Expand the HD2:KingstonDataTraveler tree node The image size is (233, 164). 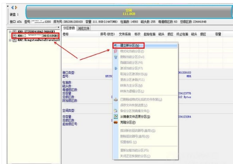(10, 40)
